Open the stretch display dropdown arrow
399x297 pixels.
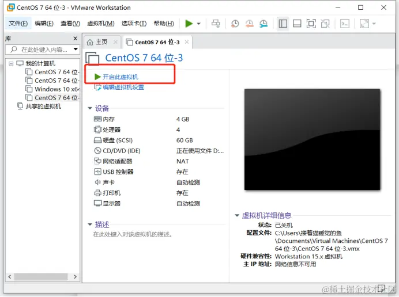(374, 24)
